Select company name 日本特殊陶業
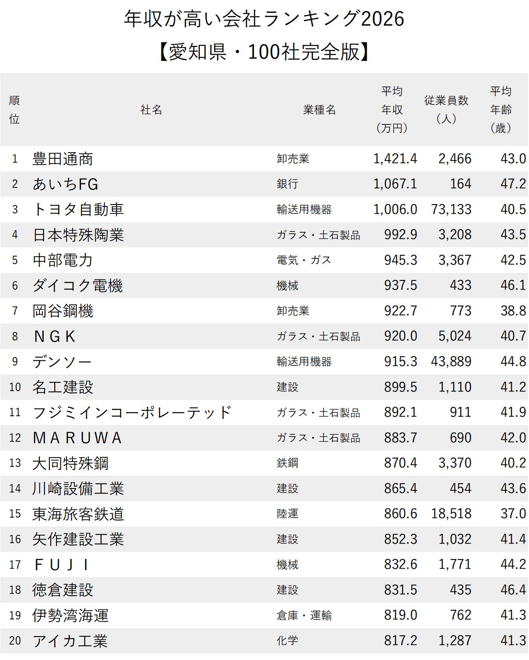 (x=78, y=235)
